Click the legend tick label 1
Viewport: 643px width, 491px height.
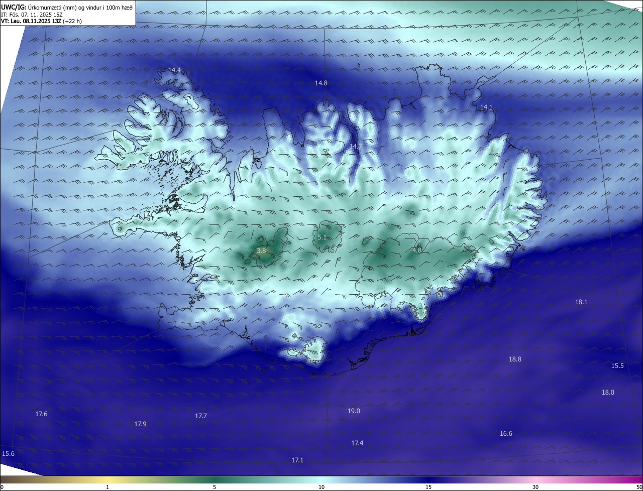click(108, 487)
